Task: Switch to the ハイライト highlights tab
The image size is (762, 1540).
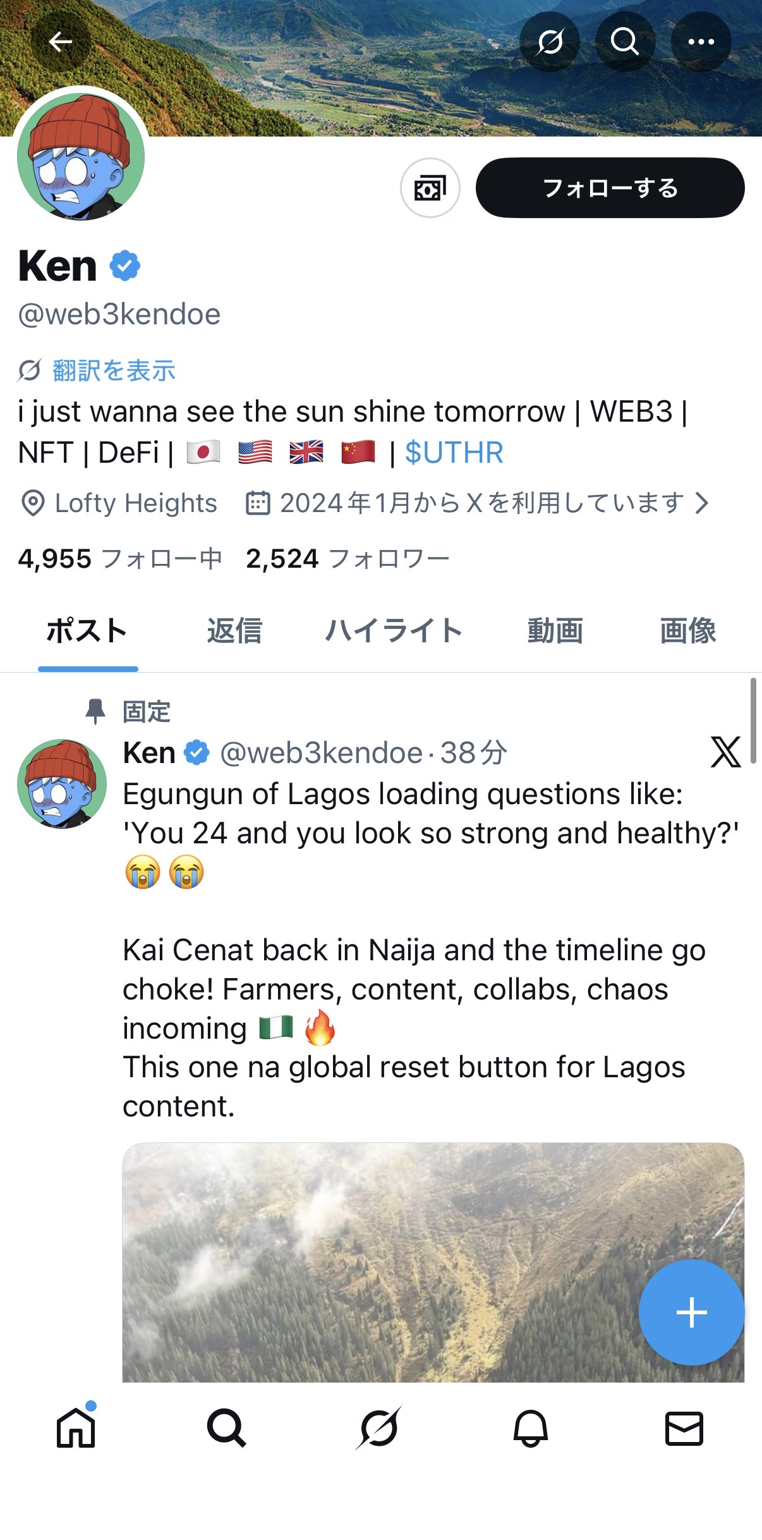Action: [394, 631]
